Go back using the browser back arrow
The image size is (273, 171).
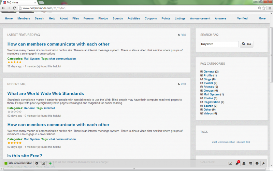[3, 8]
